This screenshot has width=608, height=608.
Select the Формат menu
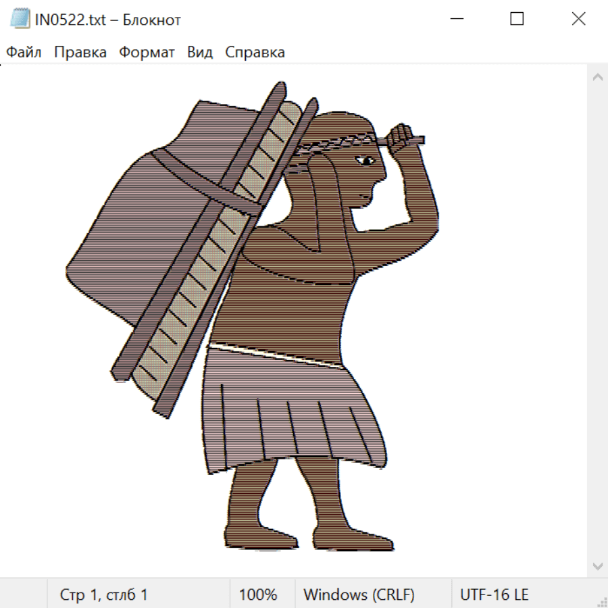coord(147,53)
